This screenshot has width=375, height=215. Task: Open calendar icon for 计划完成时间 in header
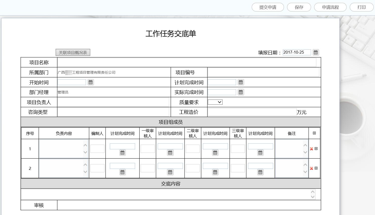(x=241, y=82)
